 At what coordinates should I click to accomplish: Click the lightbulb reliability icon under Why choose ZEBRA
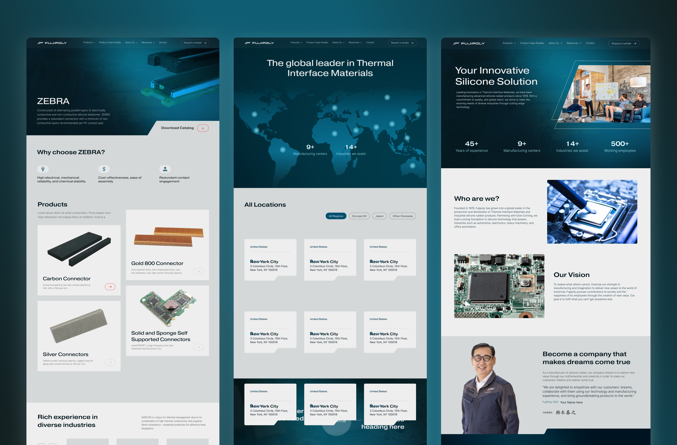click(x=43, y=169)
